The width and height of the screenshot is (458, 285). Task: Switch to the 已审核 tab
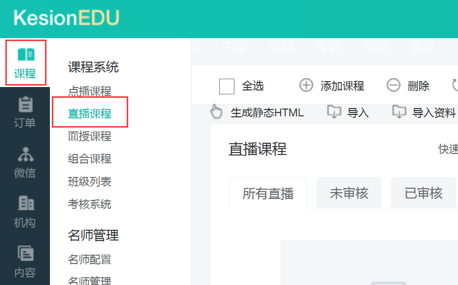click(x=423, y=193)
